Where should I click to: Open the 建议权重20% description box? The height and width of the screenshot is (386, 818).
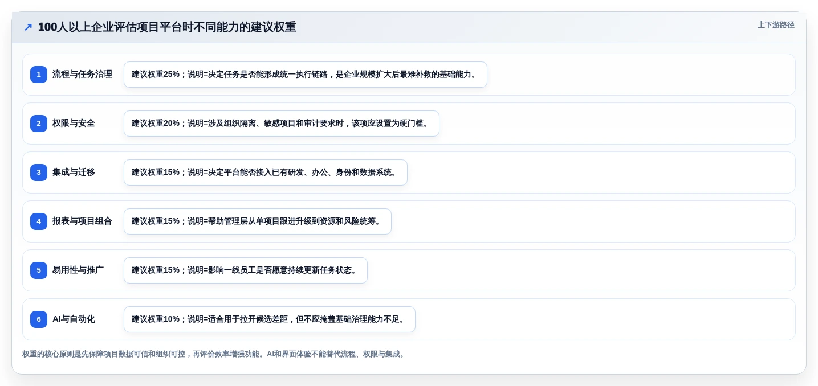(282, 124)
